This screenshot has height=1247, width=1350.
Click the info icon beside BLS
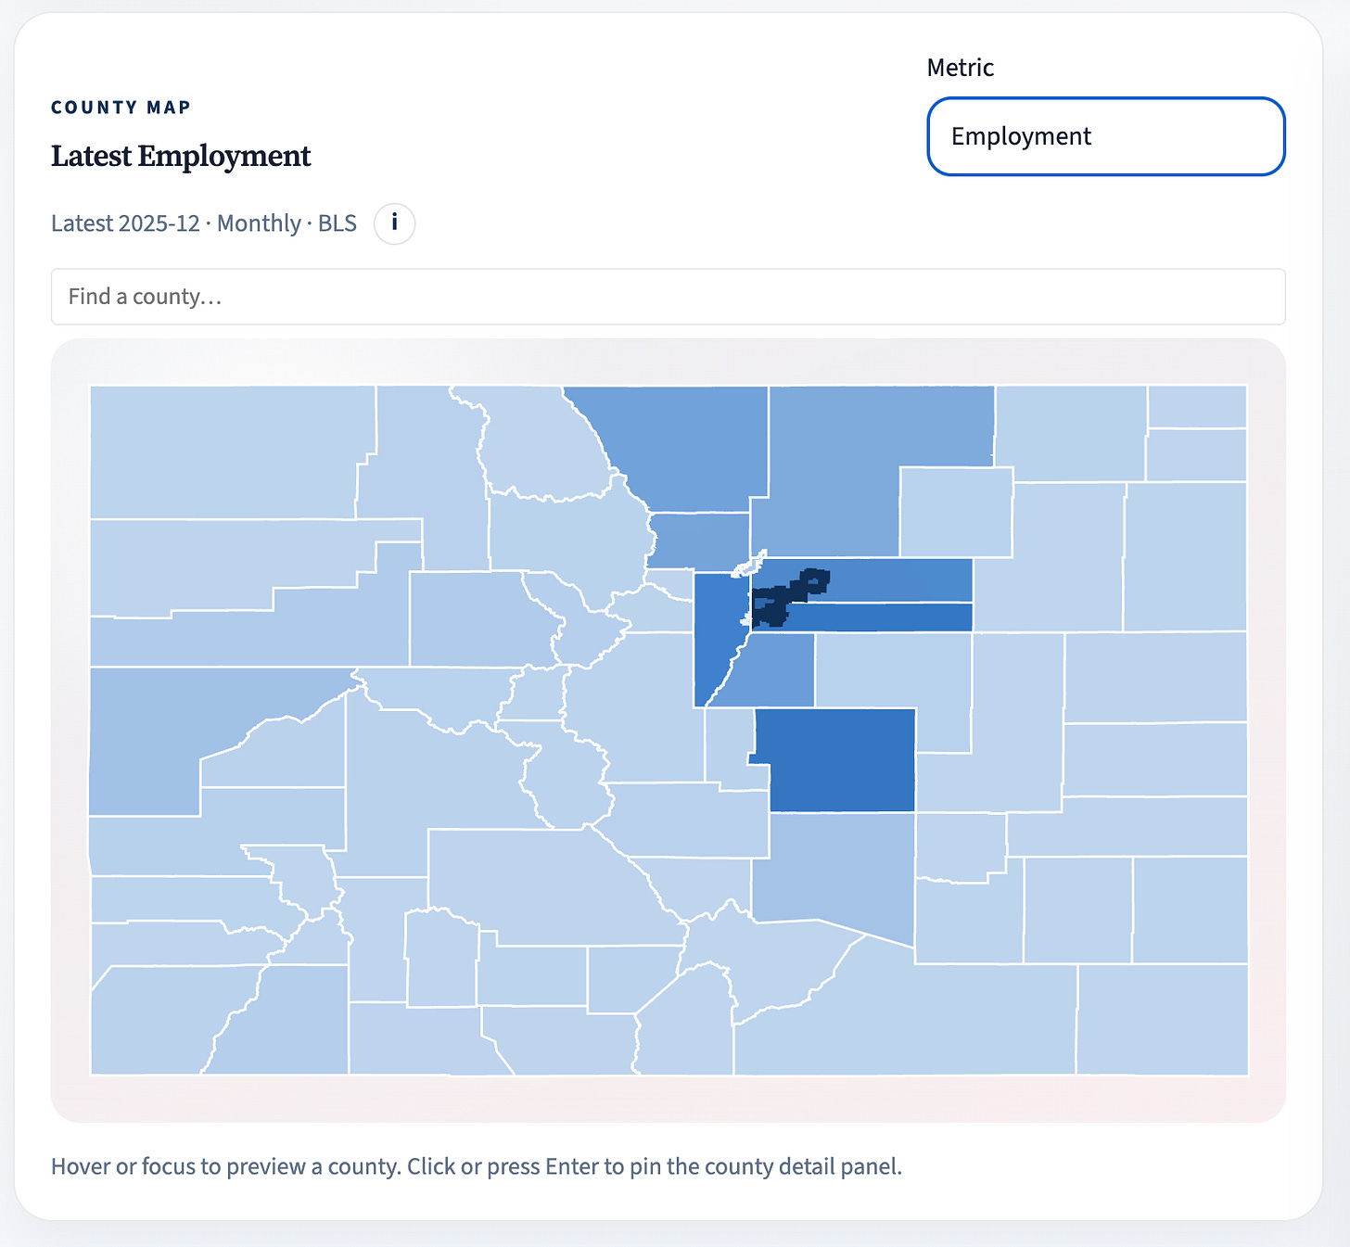(x=394, y=223)
